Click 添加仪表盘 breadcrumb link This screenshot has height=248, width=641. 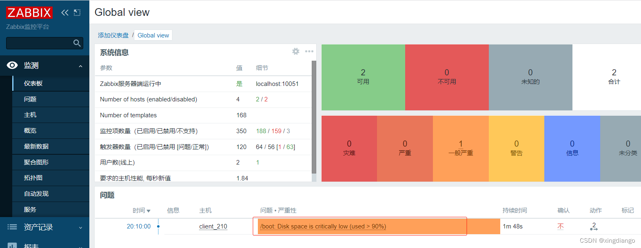pos(113,35)
